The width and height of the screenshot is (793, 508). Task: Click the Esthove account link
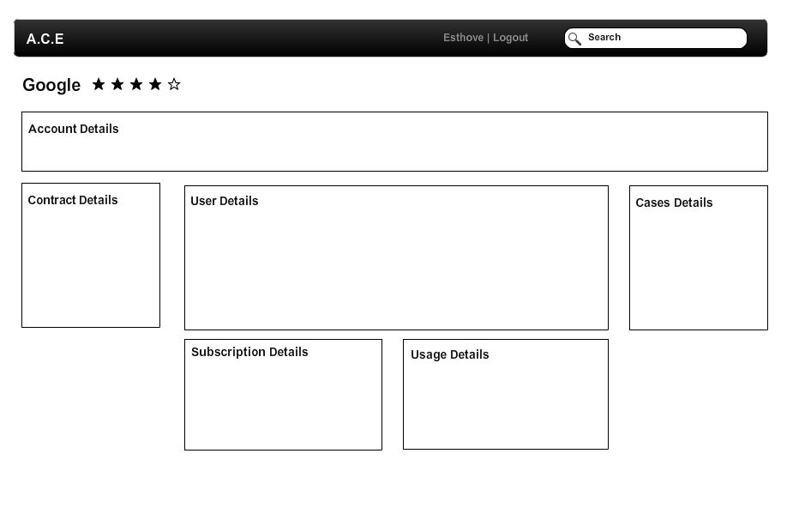click(x=463, y=38)
